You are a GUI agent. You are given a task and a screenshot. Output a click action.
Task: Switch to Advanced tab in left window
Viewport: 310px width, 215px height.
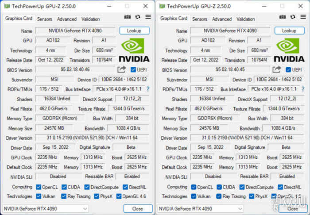pyautogui.click(x=67, y=19)
